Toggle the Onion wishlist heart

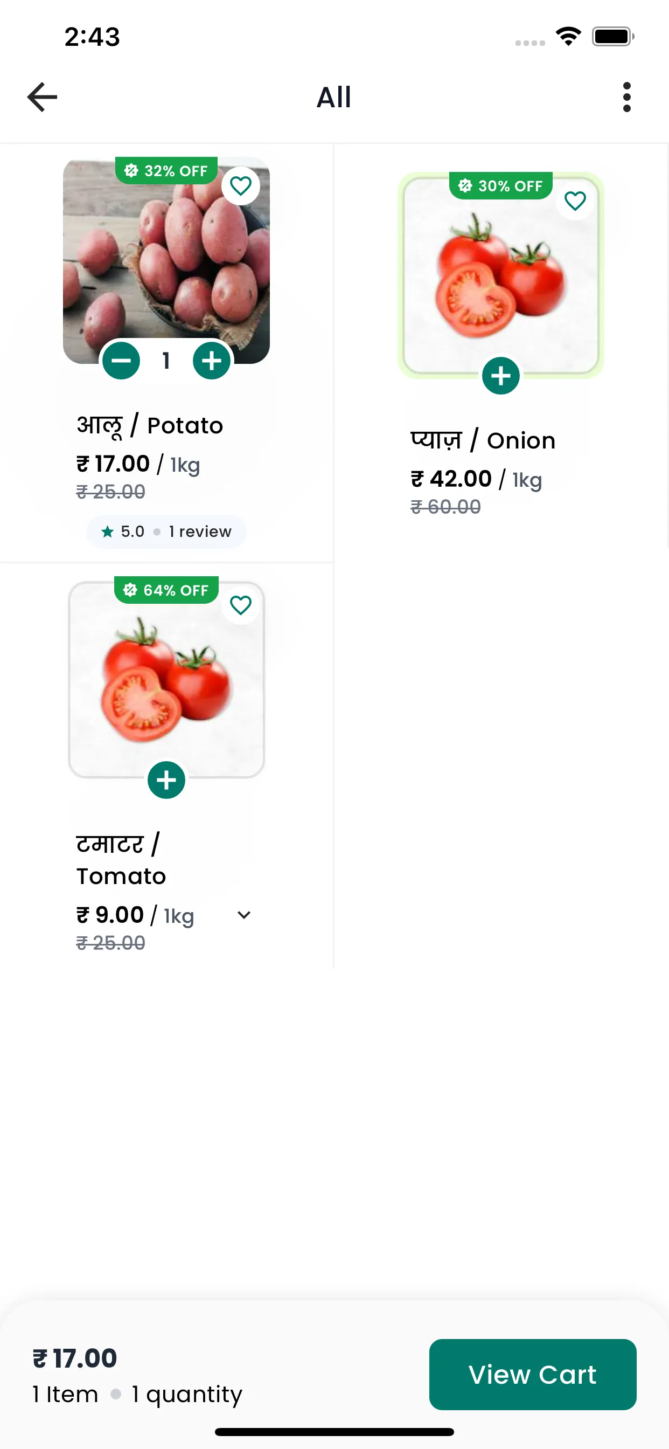tap(575, 201)
